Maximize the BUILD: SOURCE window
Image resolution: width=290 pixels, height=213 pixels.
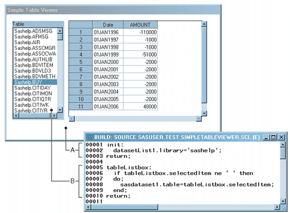[273, 138]
